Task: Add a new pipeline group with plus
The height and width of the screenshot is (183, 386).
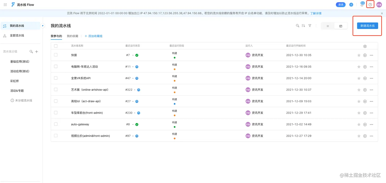Action: pos(37,52)
